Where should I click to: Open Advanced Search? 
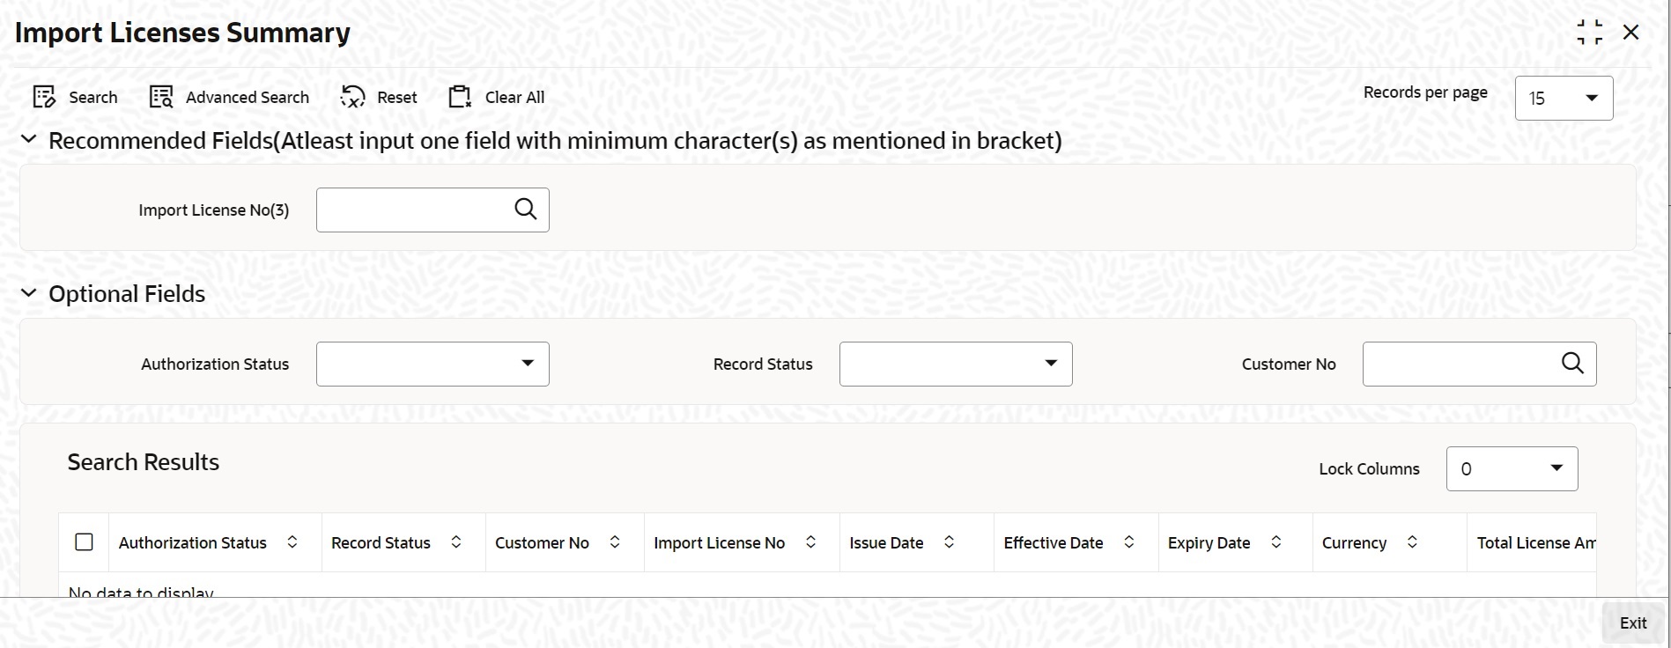coord(229,97)
